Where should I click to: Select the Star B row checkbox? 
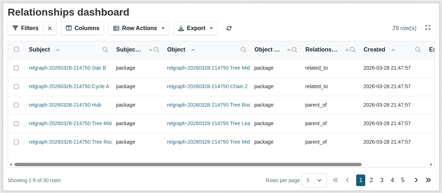16,68
